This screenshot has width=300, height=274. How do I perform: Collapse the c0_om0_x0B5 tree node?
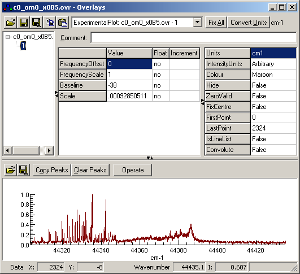7,37
